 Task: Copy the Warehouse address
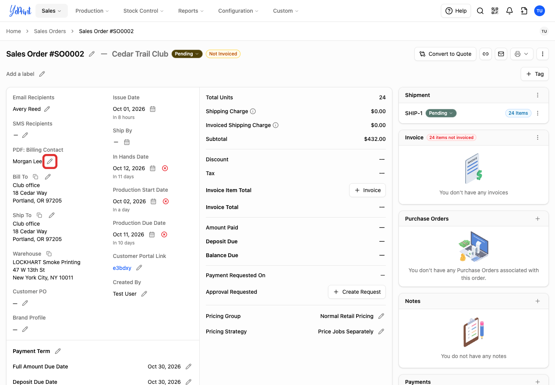(x=49, y=254)
